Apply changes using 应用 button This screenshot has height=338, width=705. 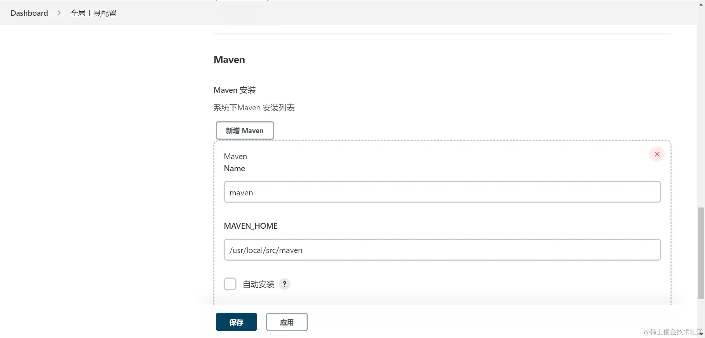coord(286,322)
